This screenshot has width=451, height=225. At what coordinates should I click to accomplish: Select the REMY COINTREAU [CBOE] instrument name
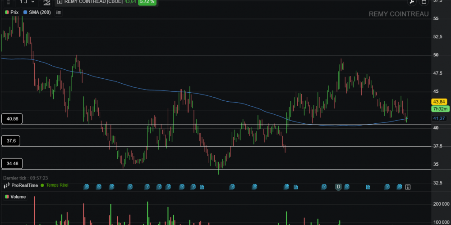93,2
